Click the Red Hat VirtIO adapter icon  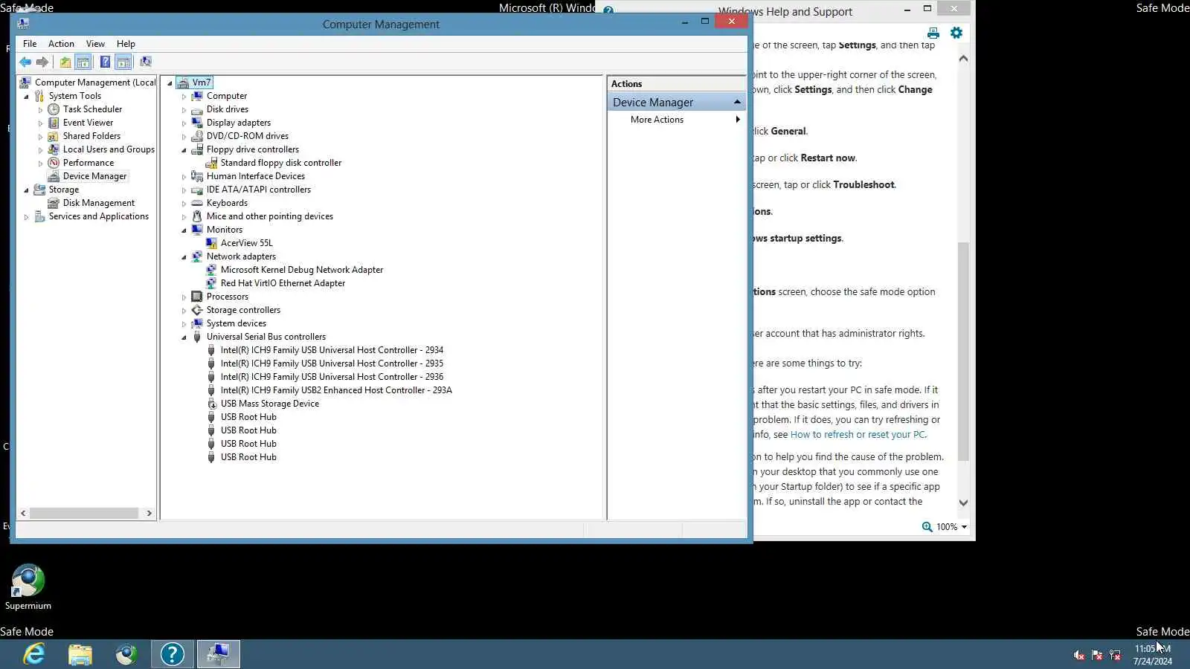(211, 283)
